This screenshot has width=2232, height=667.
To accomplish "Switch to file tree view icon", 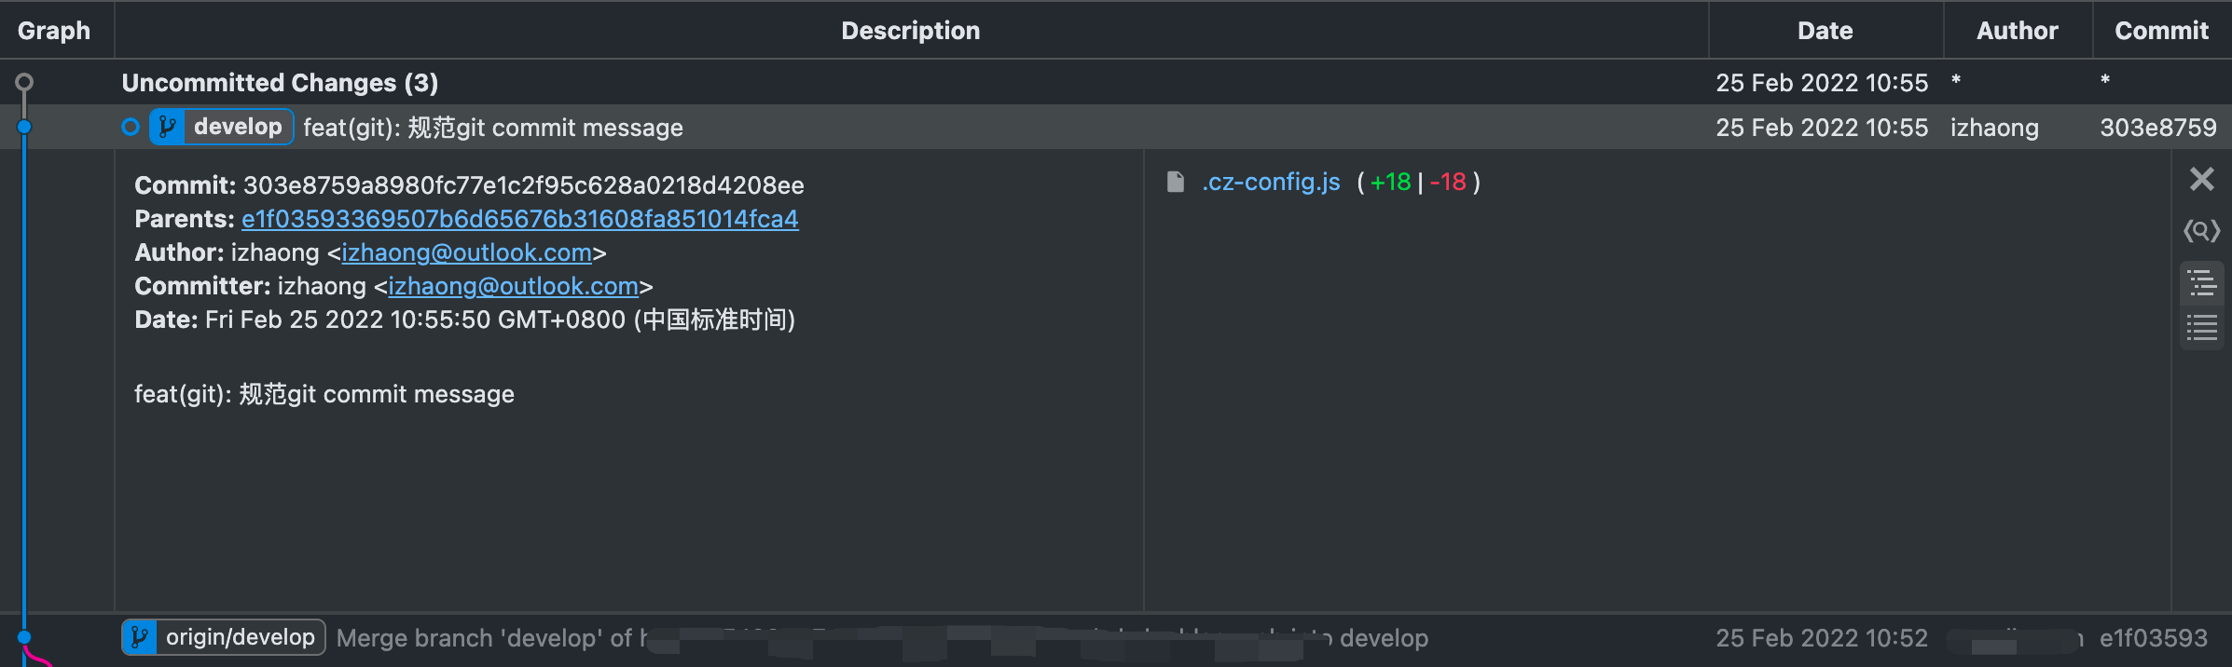I will pyautogui.click(x=2201, y=283).
